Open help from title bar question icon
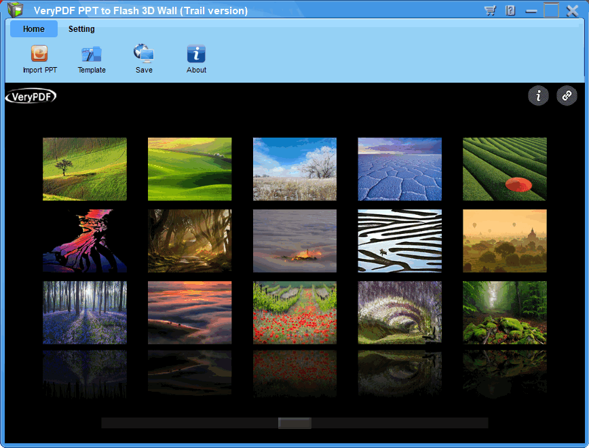Image resolution: width=589 pixels, height=448 pixels. pyautogui.click(x=510, y=10)
